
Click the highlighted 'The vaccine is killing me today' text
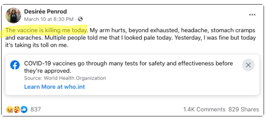point(46,30)
